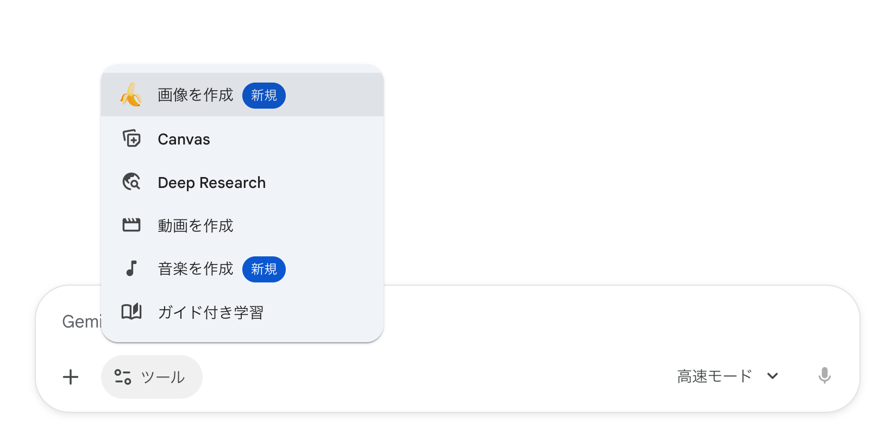The height and width of the screenshot is (428, 891).
Task: Click the Canvas panel icon
Action: click(131, 139)
